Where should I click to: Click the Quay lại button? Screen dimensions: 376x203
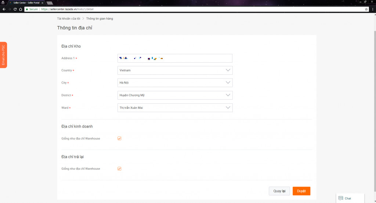click(279, 191)
